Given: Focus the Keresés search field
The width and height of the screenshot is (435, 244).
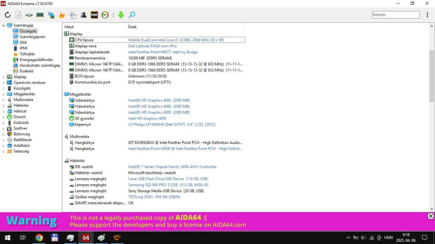Looking at the screenshot, I should click(x=396, y=15).
